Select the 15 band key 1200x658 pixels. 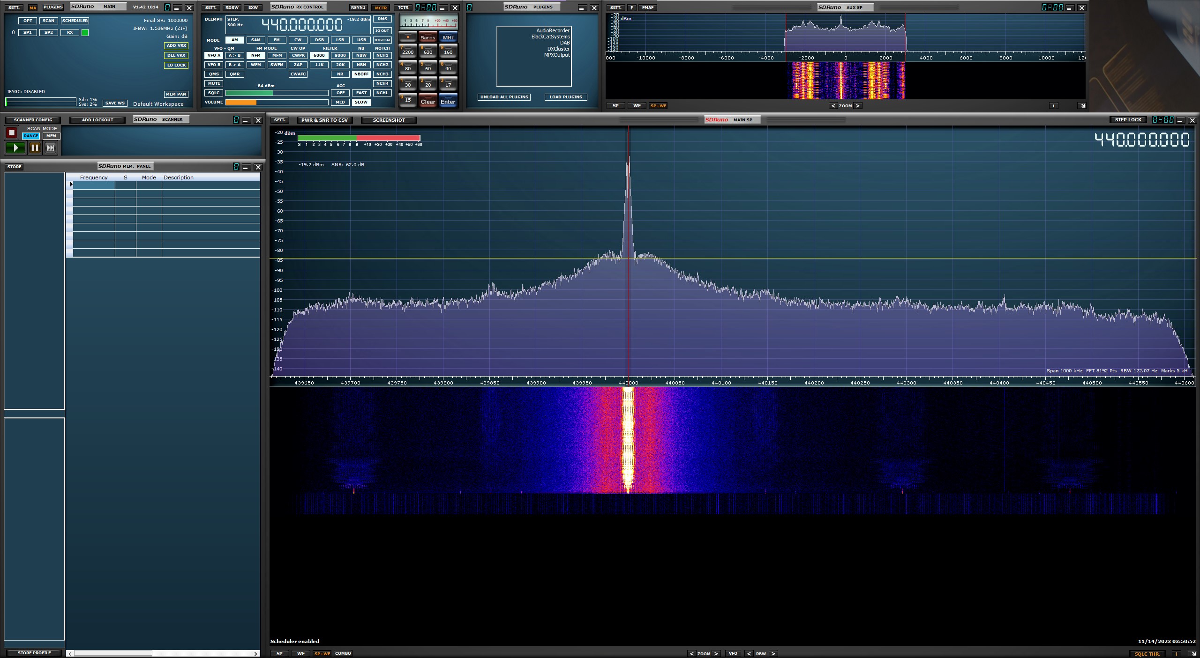click(408, 100)
